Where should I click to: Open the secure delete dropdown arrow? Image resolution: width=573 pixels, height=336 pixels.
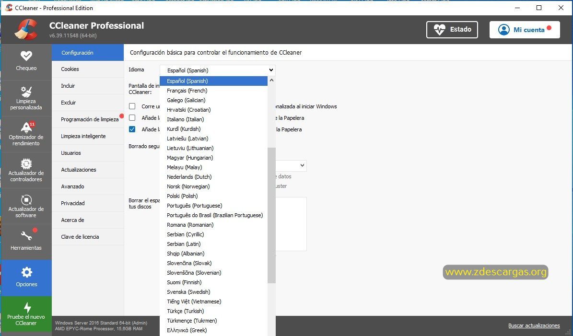click(x=302, y=165)
